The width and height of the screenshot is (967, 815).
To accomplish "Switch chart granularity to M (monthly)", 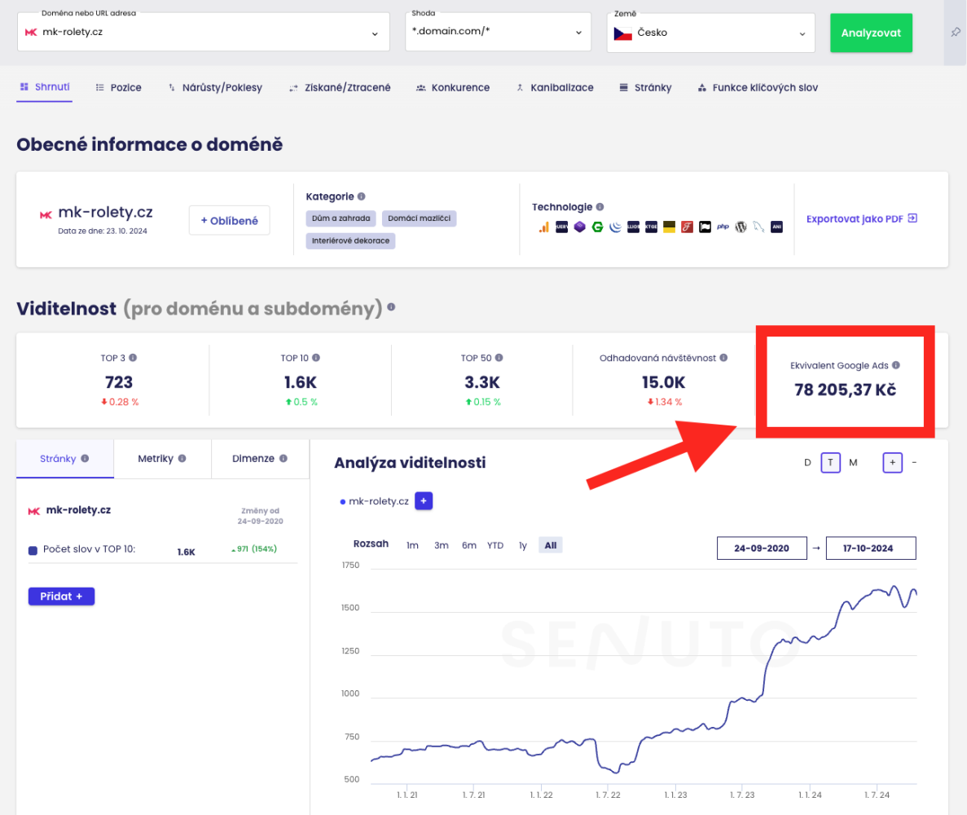I will point(853,463).
